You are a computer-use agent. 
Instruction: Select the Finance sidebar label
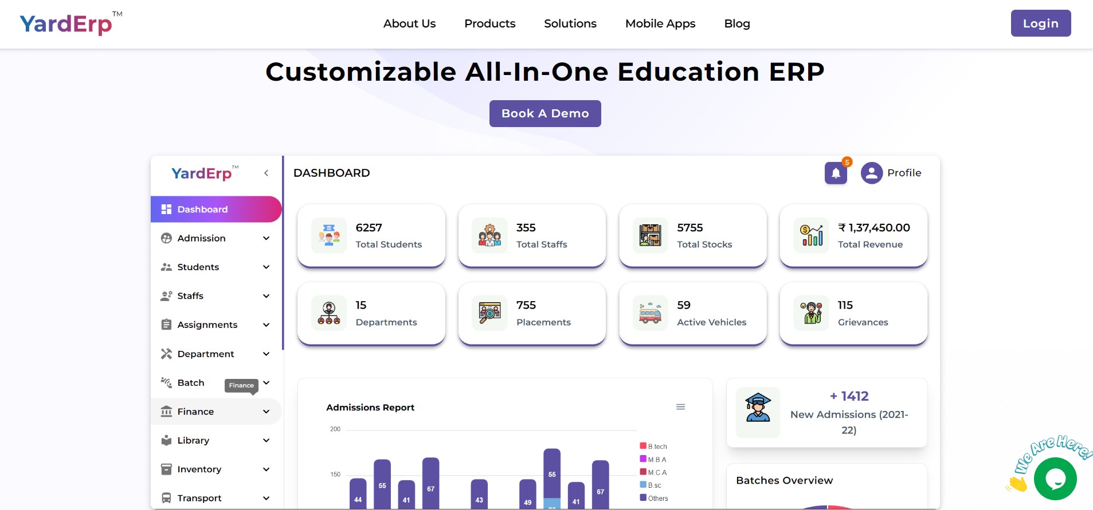[x=195, y=412]
